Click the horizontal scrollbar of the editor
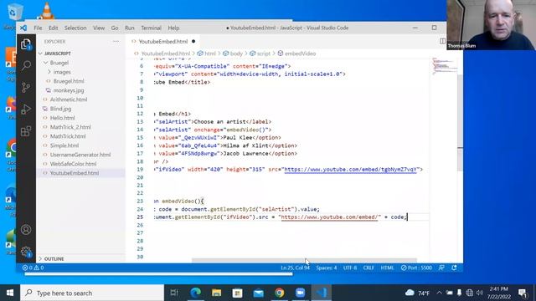Viewport: 536px width, 301px height. [x=304, y=260]
